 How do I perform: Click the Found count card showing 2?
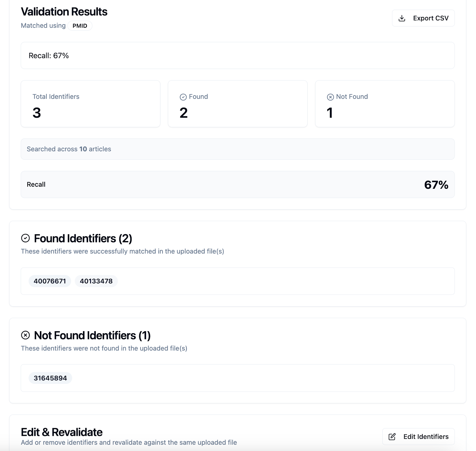(237, 104)
